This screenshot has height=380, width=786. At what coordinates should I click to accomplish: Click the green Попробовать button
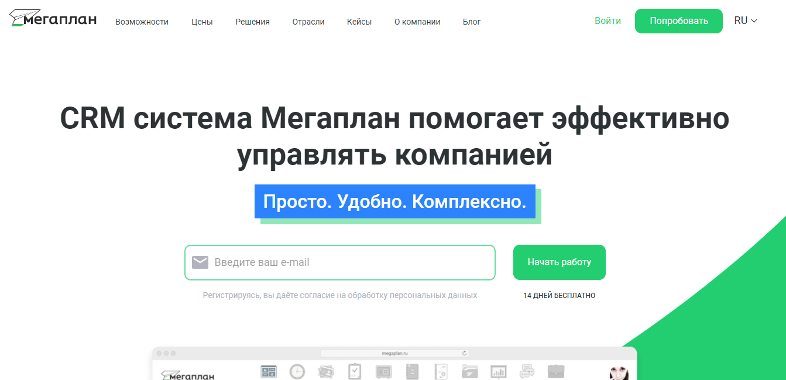tap(678, 20)
